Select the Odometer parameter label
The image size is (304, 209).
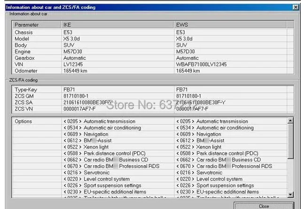pos(26,71)
